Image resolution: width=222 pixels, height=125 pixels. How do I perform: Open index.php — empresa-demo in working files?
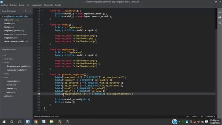16,34
